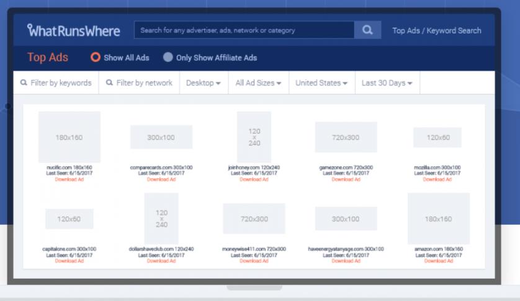520x301 pixels.
Task: Download the nucific.com ad
Action: (x=69, y=180)
